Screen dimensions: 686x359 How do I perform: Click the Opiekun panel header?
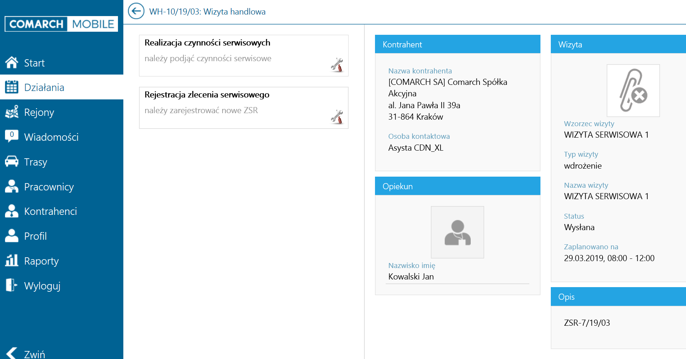(x=457, y=186)
